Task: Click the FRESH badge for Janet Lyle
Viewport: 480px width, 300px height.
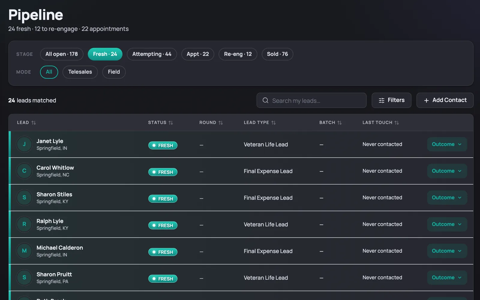Action: (163, 145)
